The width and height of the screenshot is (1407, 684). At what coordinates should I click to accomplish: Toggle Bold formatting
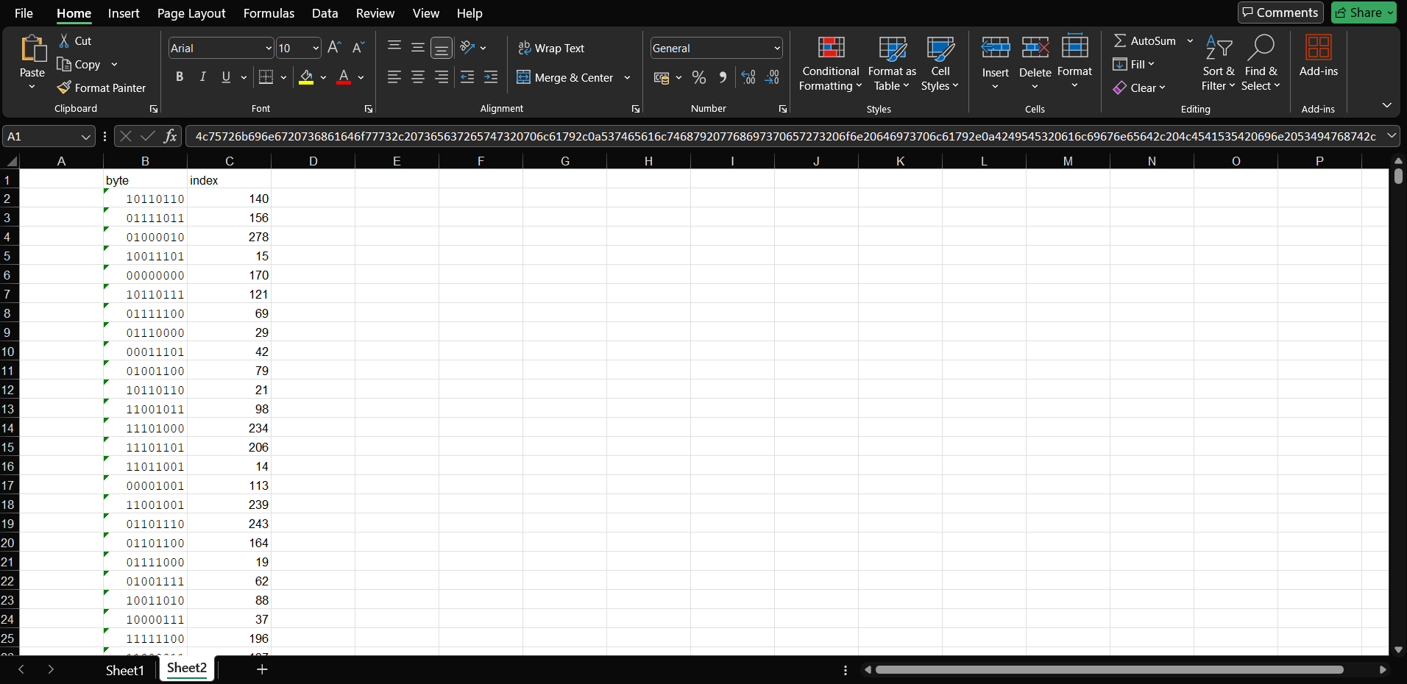pos(180,77)
